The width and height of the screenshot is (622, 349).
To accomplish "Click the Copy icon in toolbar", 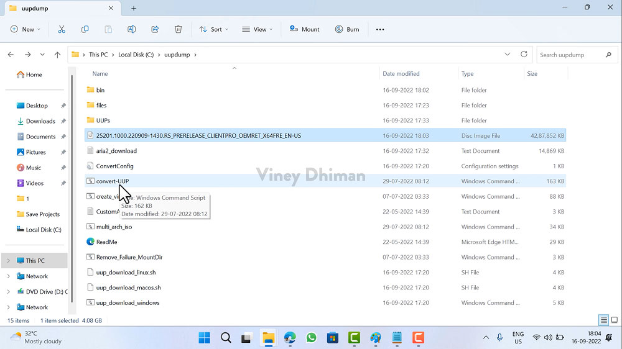I will (x=85, y=29).
